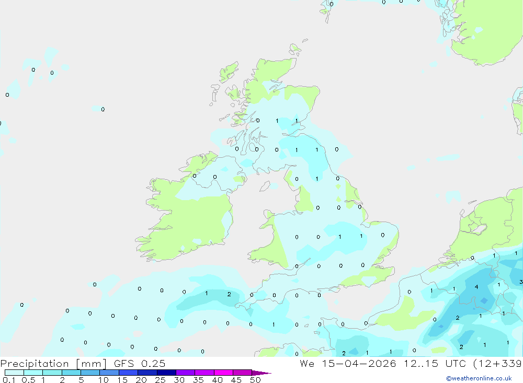Pick the 15–20 mm blue legend swatch

point(129,373)
